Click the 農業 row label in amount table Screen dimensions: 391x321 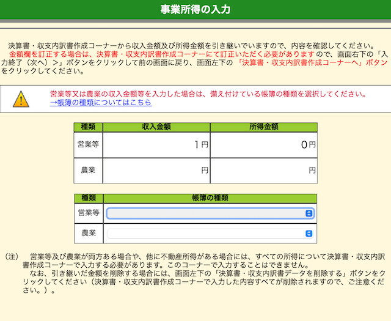88,171
